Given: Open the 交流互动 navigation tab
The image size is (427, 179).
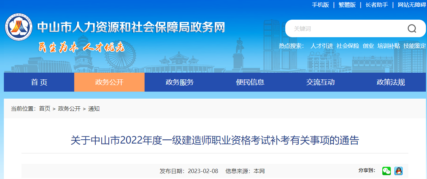Looking at the screenshot, I should tap(320, 82).
